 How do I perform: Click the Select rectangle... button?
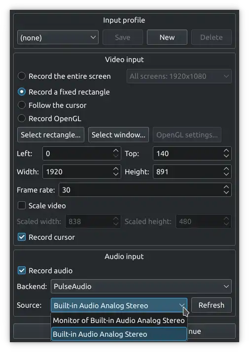pos(51,135)
